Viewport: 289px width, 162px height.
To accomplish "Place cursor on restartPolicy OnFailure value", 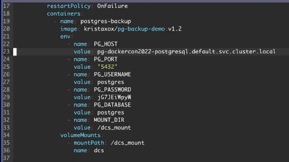I will click(112, 6).
